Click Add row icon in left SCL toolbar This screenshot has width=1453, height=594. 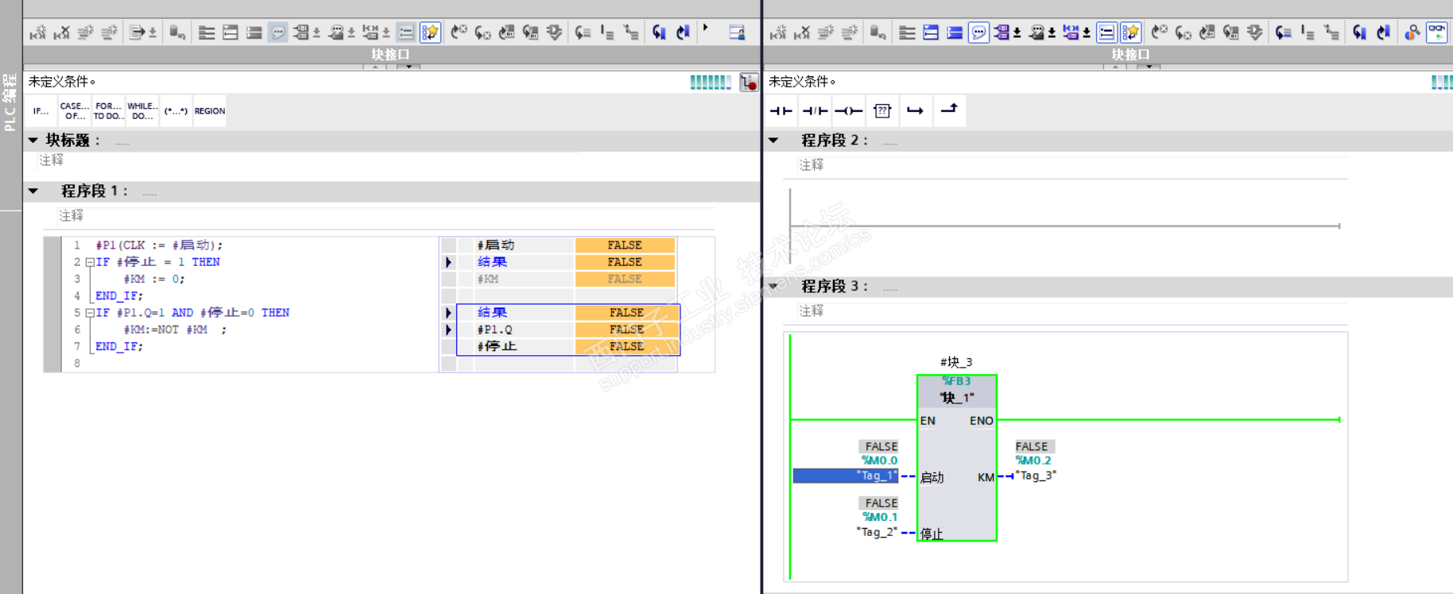click(109, 33)
